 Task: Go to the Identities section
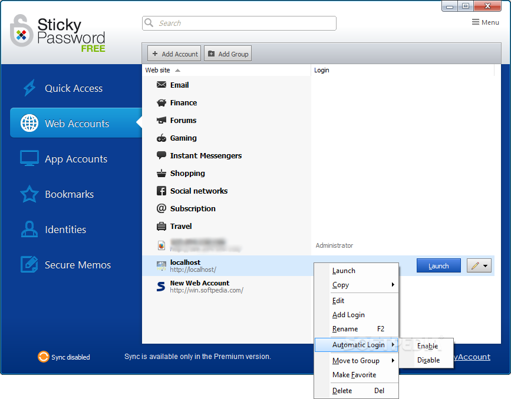pyautogui.click(x=65, y=230)
